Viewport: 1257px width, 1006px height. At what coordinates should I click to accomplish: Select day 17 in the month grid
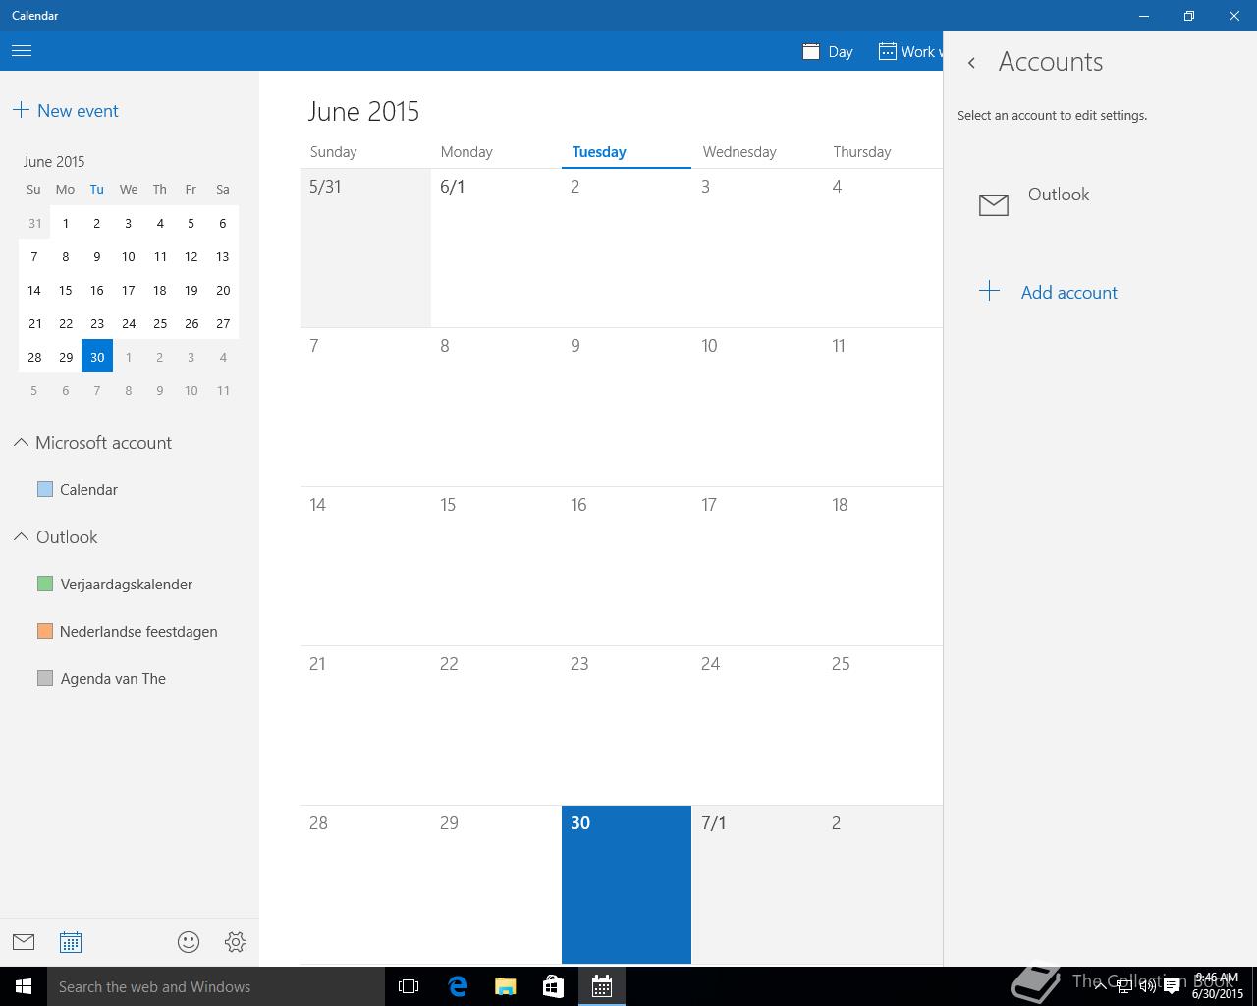(x=757, y=566)
